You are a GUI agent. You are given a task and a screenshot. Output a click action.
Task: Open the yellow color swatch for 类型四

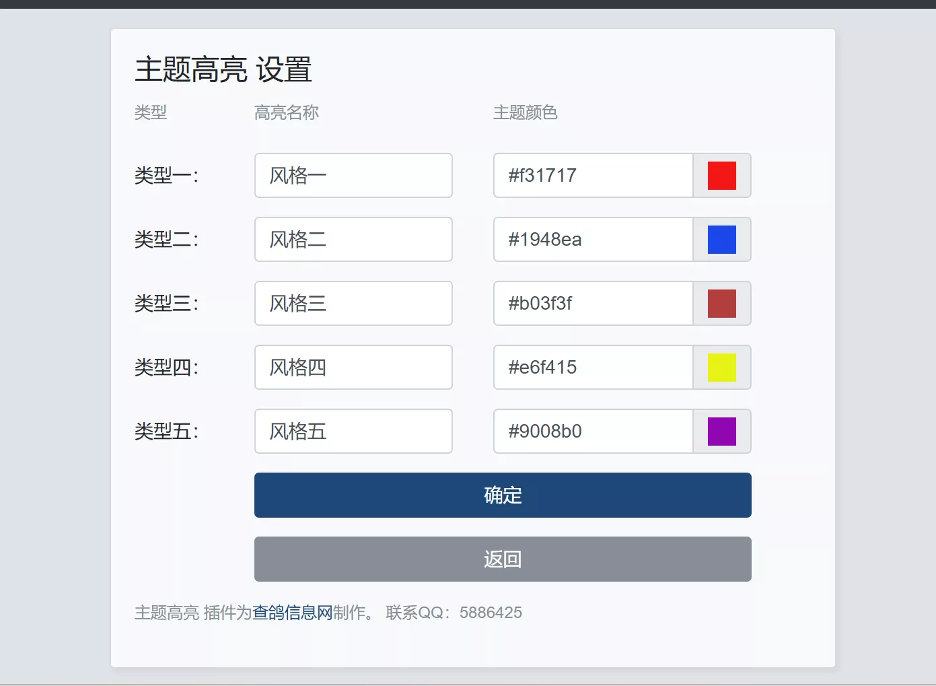[722, 368]
